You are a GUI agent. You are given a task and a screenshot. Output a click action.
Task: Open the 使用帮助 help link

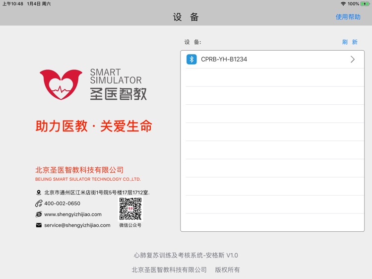pyautogui.click(x=348, y=17)
